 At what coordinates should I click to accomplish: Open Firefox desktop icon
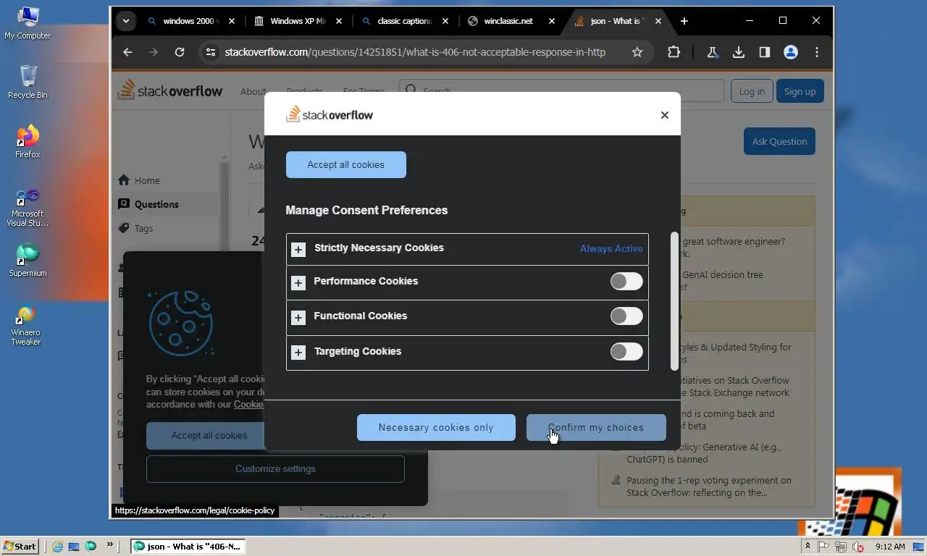tap(28, 141)
